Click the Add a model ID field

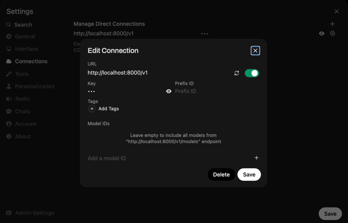[x=170, y=158]
